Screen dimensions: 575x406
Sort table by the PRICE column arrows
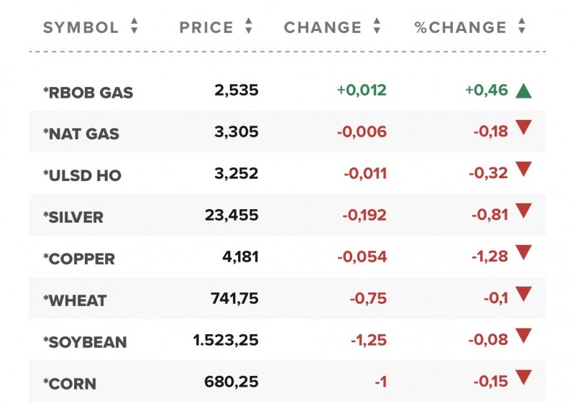249,27
